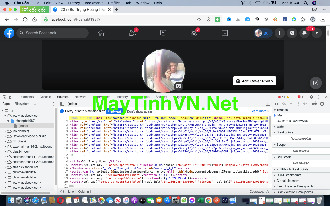
Task: Show more Sources navigator tabs chevron
Action: click(35, 104)
